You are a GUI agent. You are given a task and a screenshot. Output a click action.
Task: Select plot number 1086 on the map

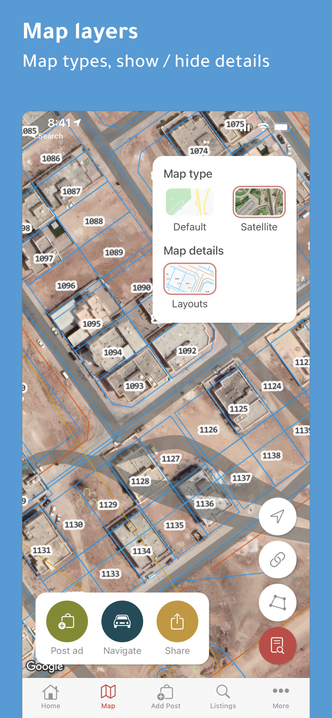51,159
